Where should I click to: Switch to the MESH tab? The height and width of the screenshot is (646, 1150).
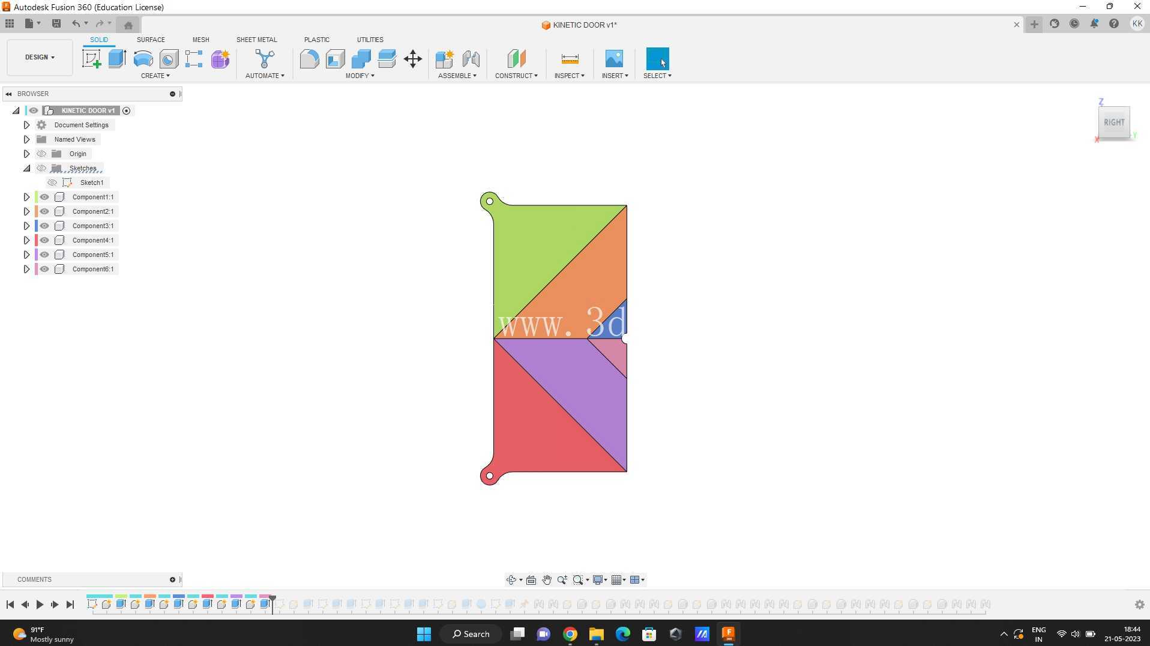[200, 40]
